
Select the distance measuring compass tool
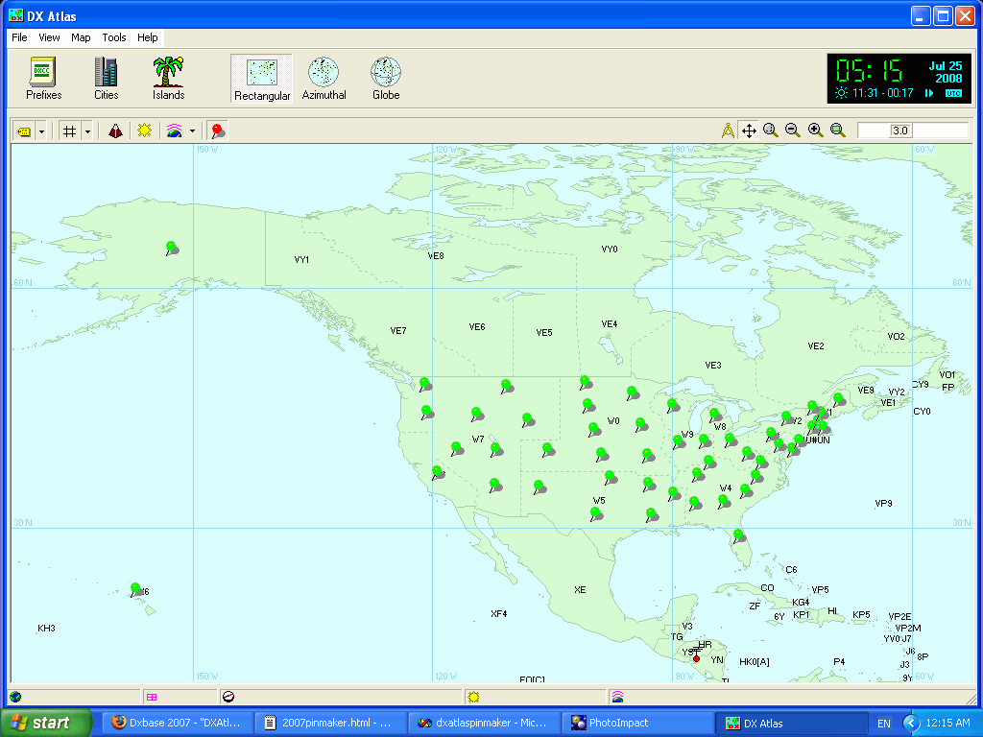[x=727, y=131]
